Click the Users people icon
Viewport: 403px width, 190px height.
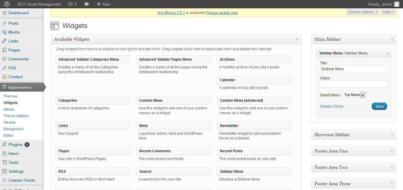pos(4,153)
